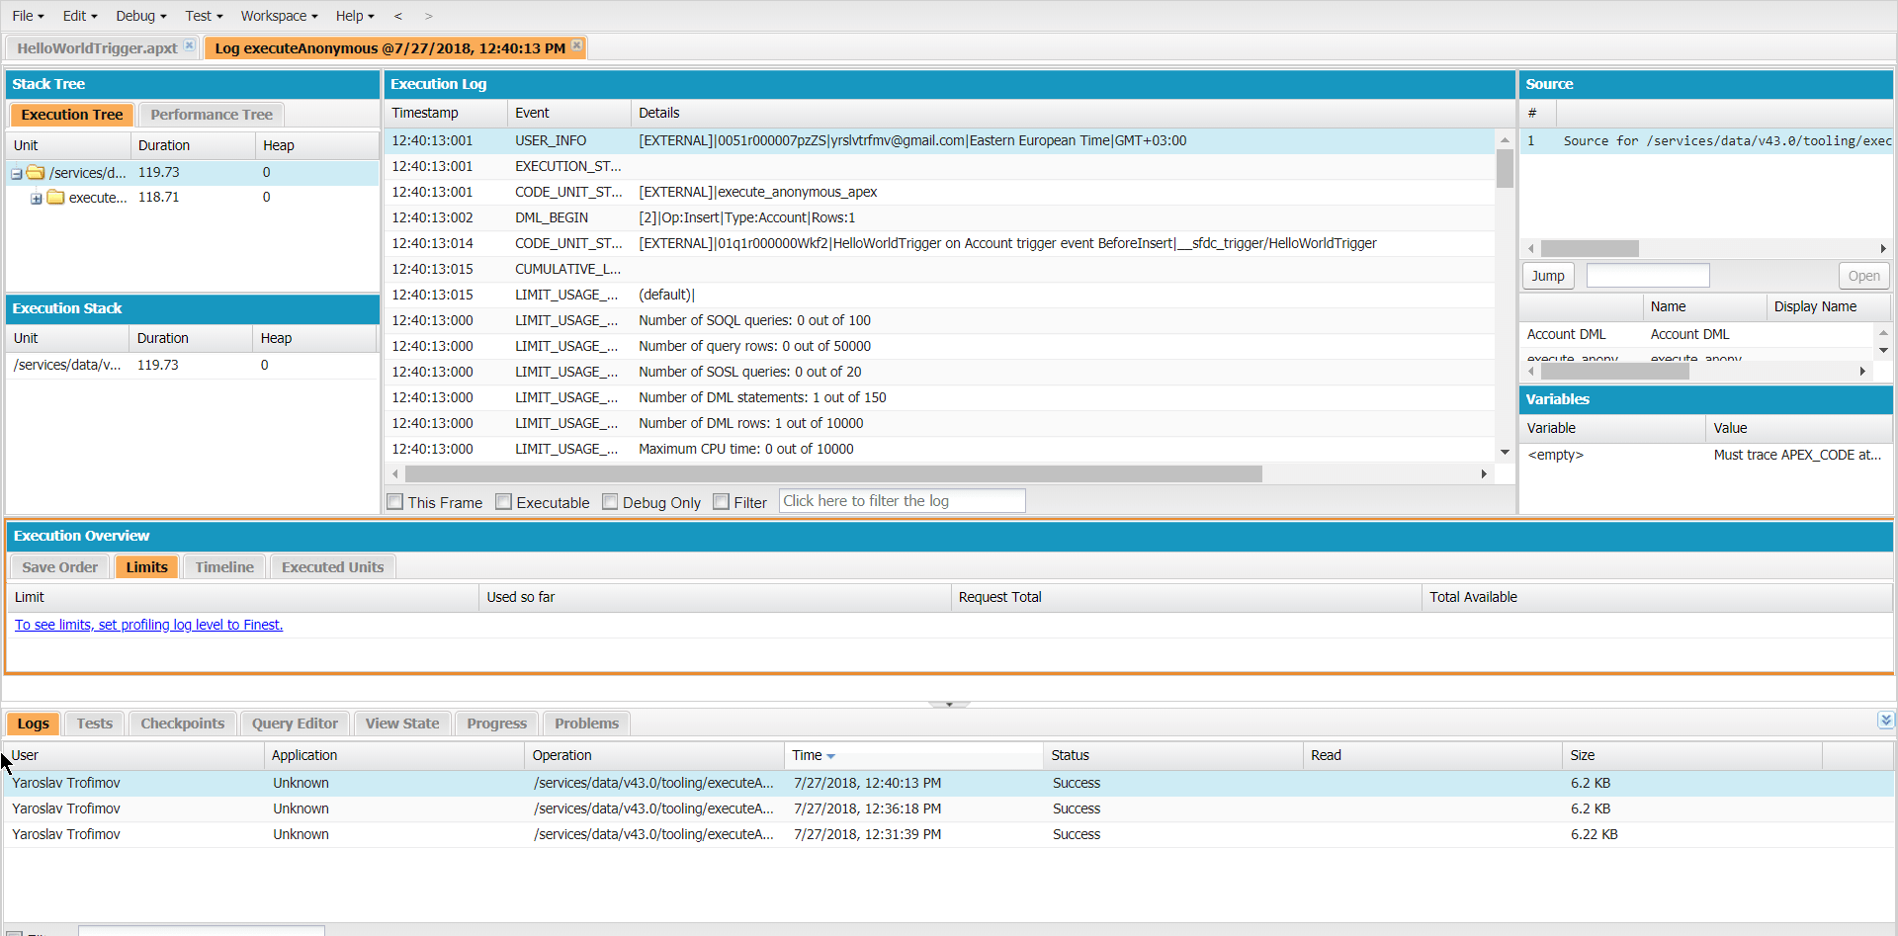Select the USER_INFO event row

tap(939, 140)
